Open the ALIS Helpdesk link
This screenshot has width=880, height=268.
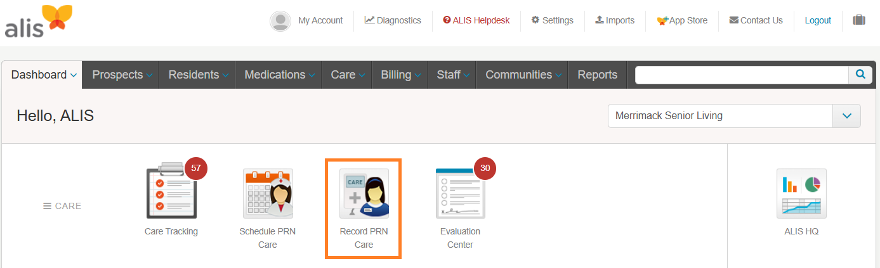[476, 20]
